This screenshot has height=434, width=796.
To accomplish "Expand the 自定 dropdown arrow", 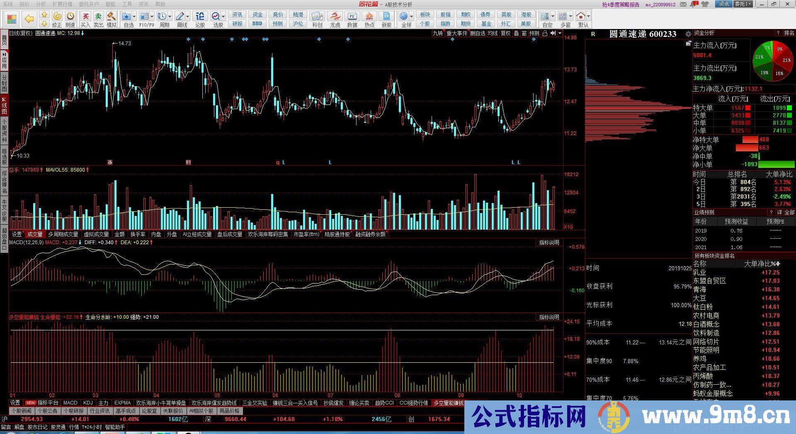I will pos(553,17).
